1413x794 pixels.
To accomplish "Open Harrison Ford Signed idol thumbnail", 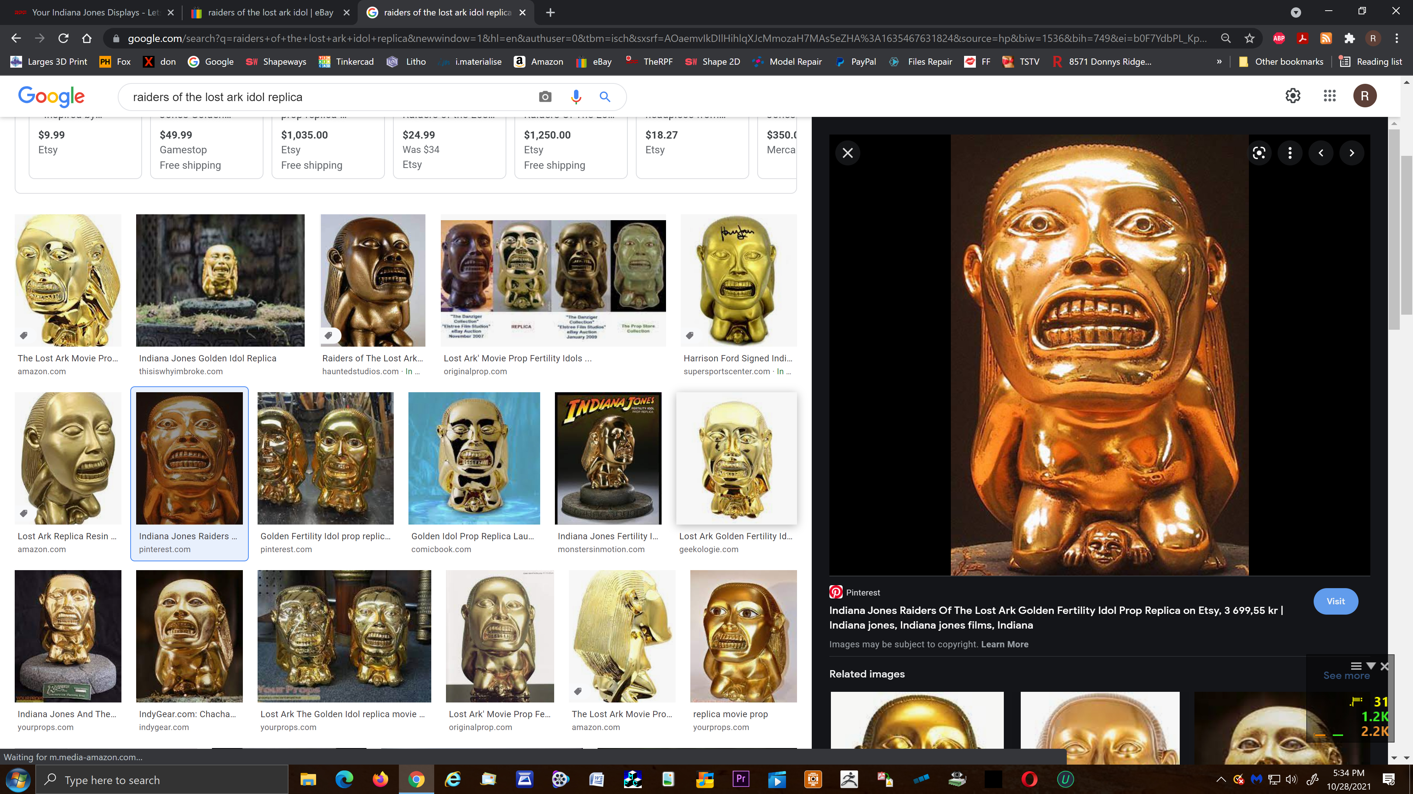I will [x=738, y=280].
